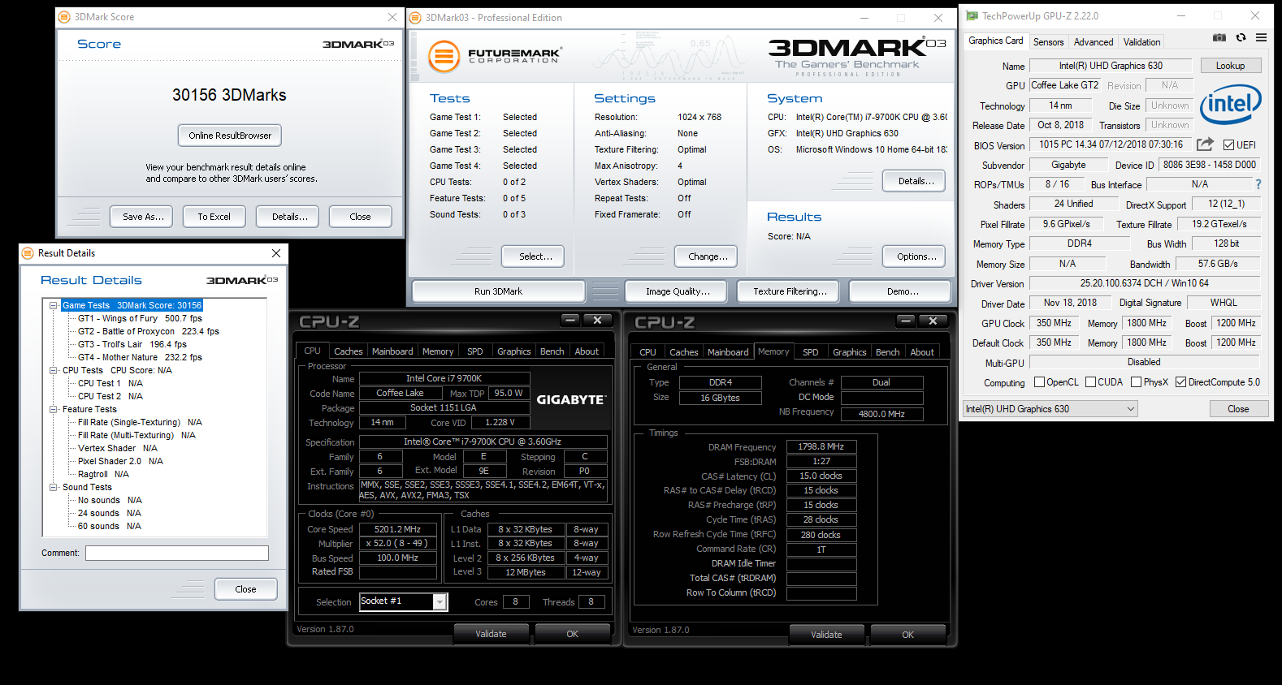This screenshot has width=1282, height=685.
Task: Click the Run 3DMark button
Action: tap(498, 291)
